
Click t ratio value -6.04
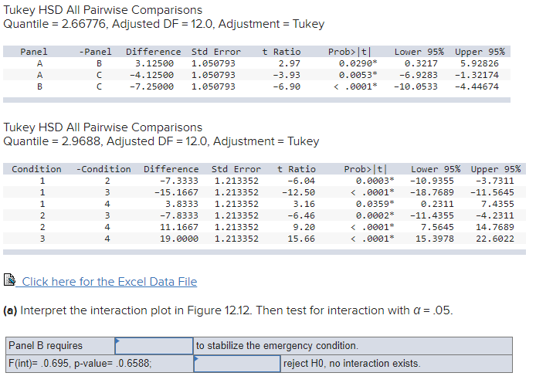(x=301, y=181)
